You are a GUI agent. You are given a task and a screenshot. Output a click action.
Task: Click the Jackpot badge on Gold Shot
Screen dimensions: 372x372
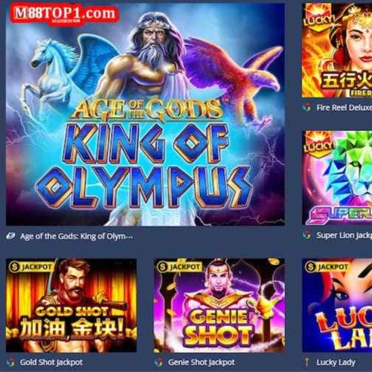pos(31,267)
